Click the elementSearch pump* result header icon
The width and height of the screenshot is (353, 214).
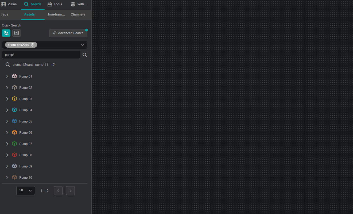coord(8,65)
